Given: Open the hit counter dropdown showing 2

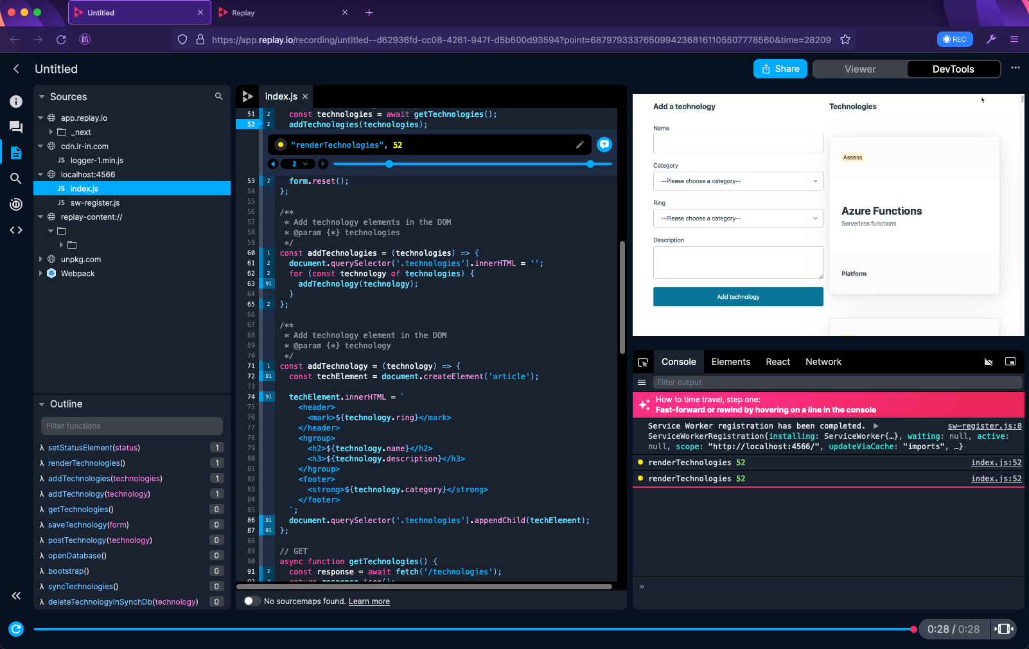Looking at the screenshot, I should click(299, 164).
